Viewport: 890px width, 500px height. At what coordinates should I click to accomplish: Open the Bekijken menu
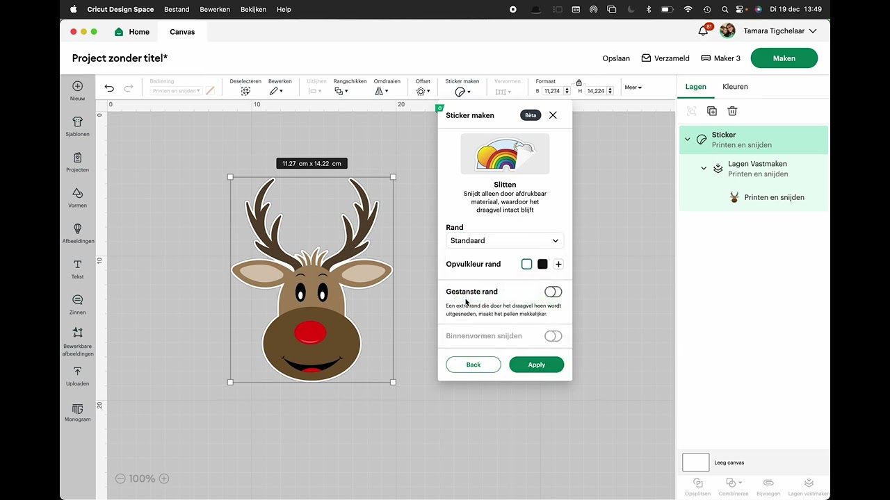click(x=254, y=10)
